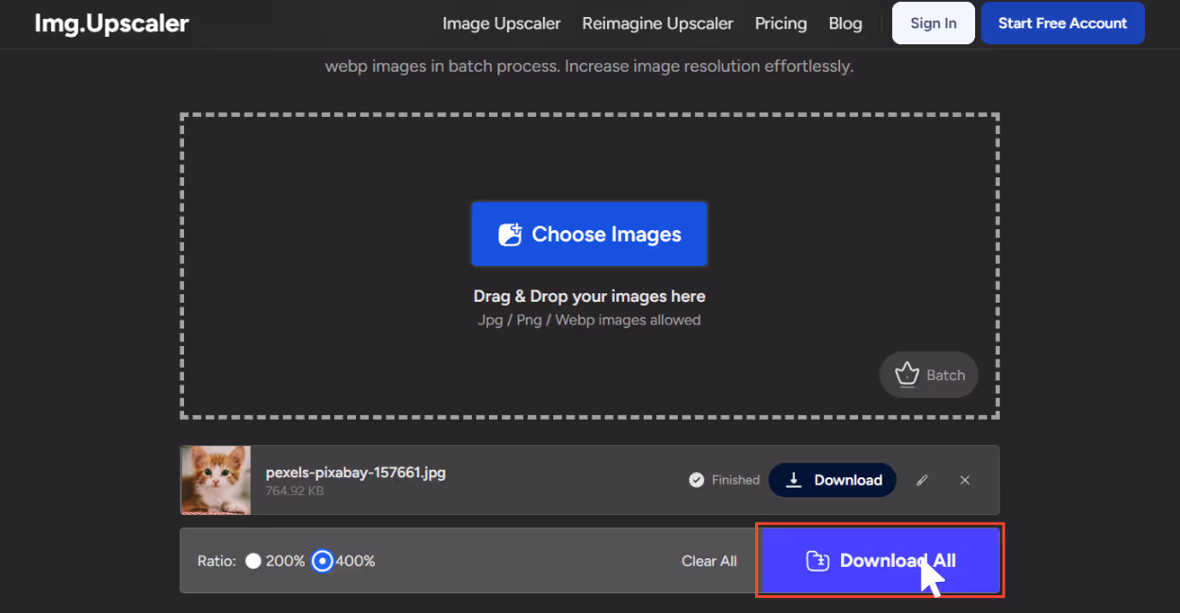This screenshot has height=613, width=1180.
Task: Open the Reimagine Upscaler page
Action: coord(657,24)
